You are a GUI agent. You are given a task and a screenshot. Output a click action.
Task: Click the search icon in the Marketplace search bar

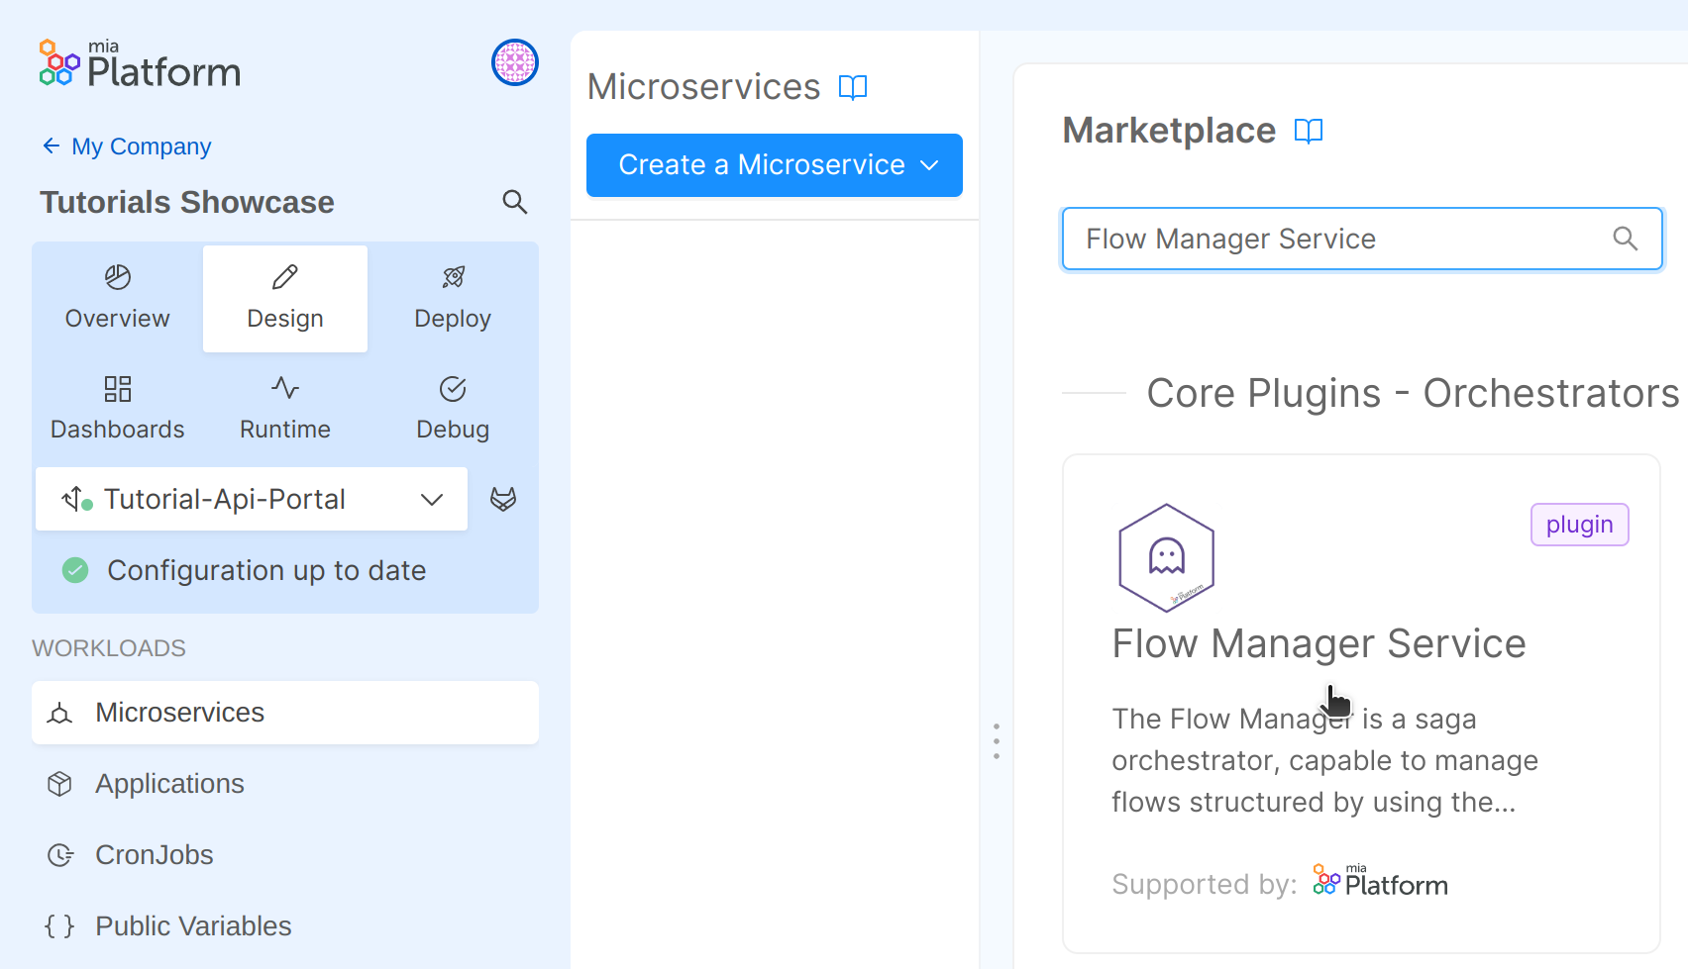point(1624,238)
